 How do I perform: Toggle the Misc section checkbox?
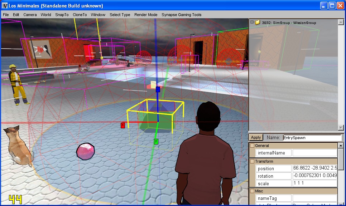(252, 191)
